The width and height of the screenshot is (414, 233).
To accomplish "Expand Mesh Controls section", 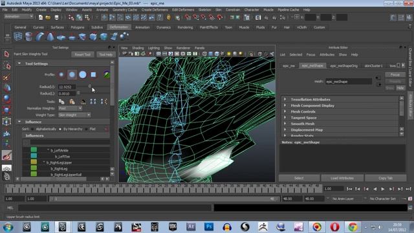I will (x=285, y=111).
